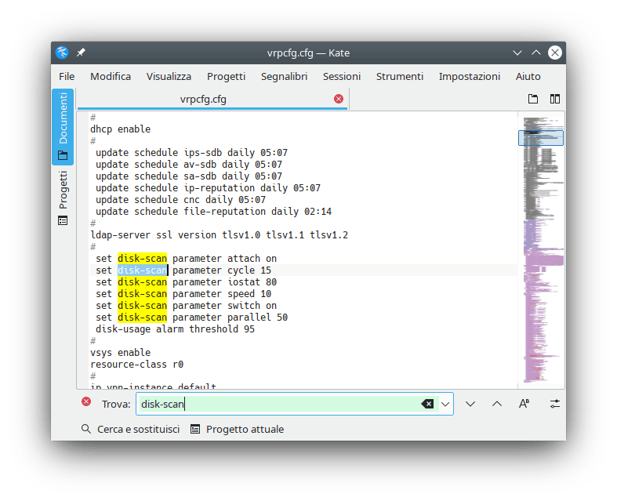Toggle case-sensitive matching in search bar
This screenshot has width=617, height=501.
(x=524, y=404)
